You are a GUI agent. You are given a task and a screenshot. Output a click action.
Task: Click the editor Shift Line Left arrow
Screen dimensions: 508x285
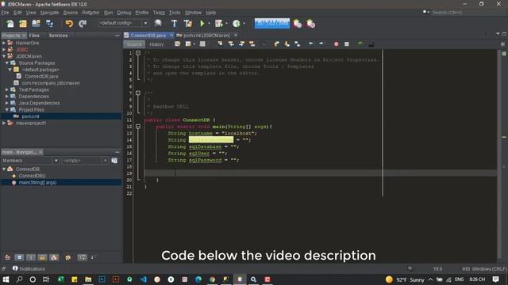point(310,44)
